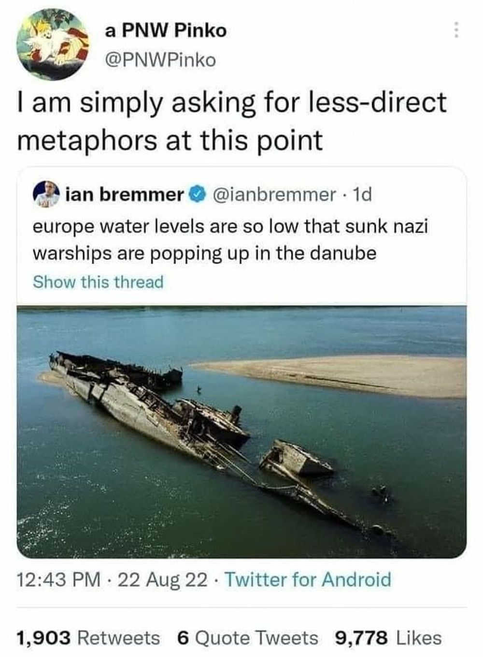Click ian bremmer's small profile avatar

(x=46, y=194)
